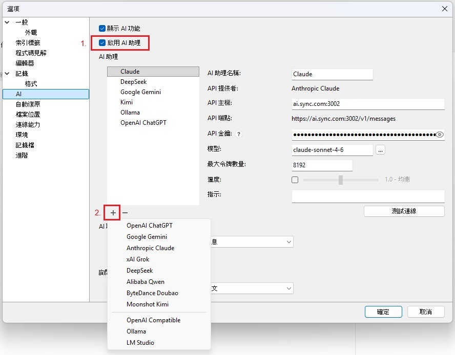The width and height of the screenshot is (455, 355).
Task: Remove the assistant with the minus button
Action: [x=125, y=213]
